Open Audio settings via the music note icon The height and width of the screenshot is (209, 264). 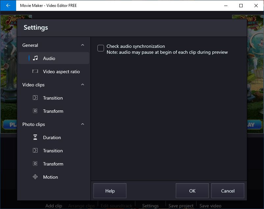pyautogui.click(x=35, y=58)
